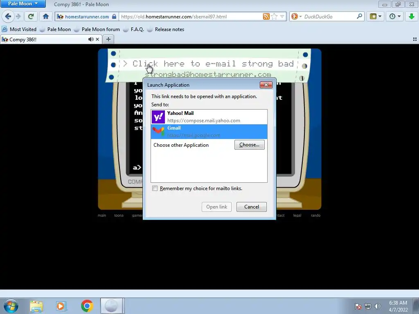
Task: Click the Gmail envelope logo icon
Action: click(x=158, y=131)
